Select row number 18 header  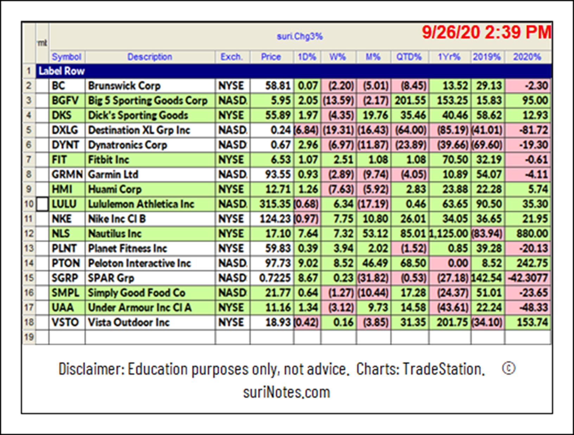[x=29, y=322]
